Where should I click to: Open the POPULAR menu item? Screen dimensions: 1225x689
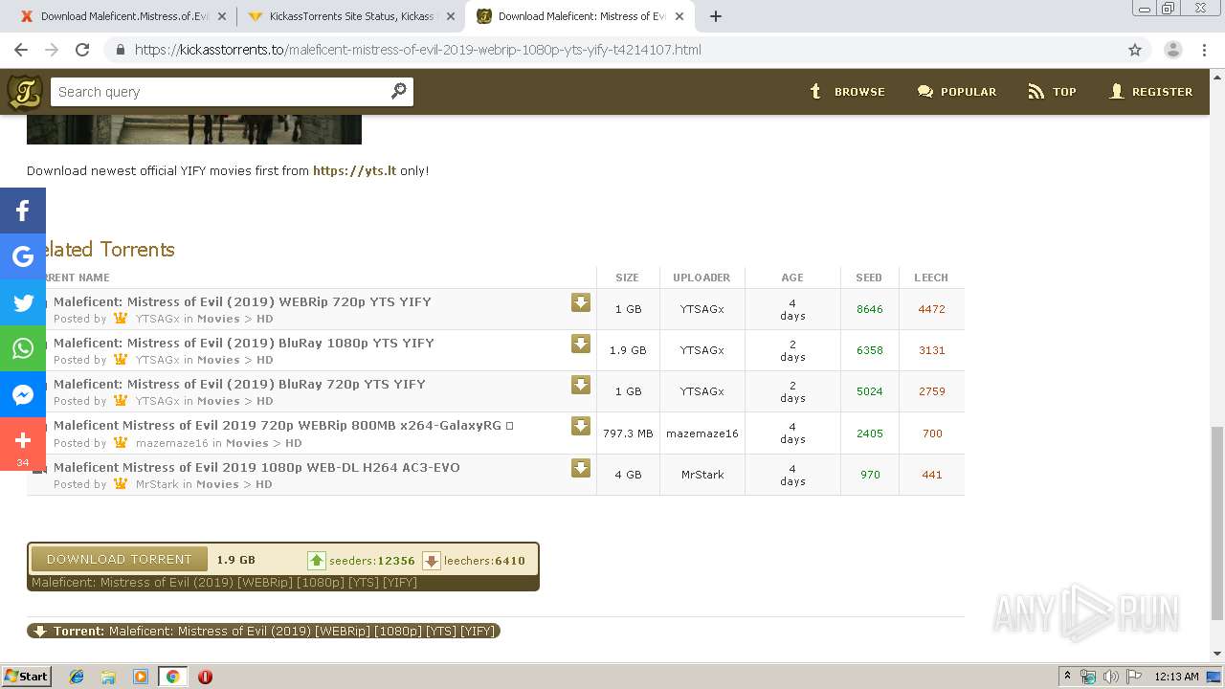pyautogui.click(x=957, y=92)
